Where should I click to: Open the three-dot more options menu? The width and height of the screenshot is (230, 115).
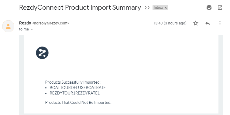(220, 23)
